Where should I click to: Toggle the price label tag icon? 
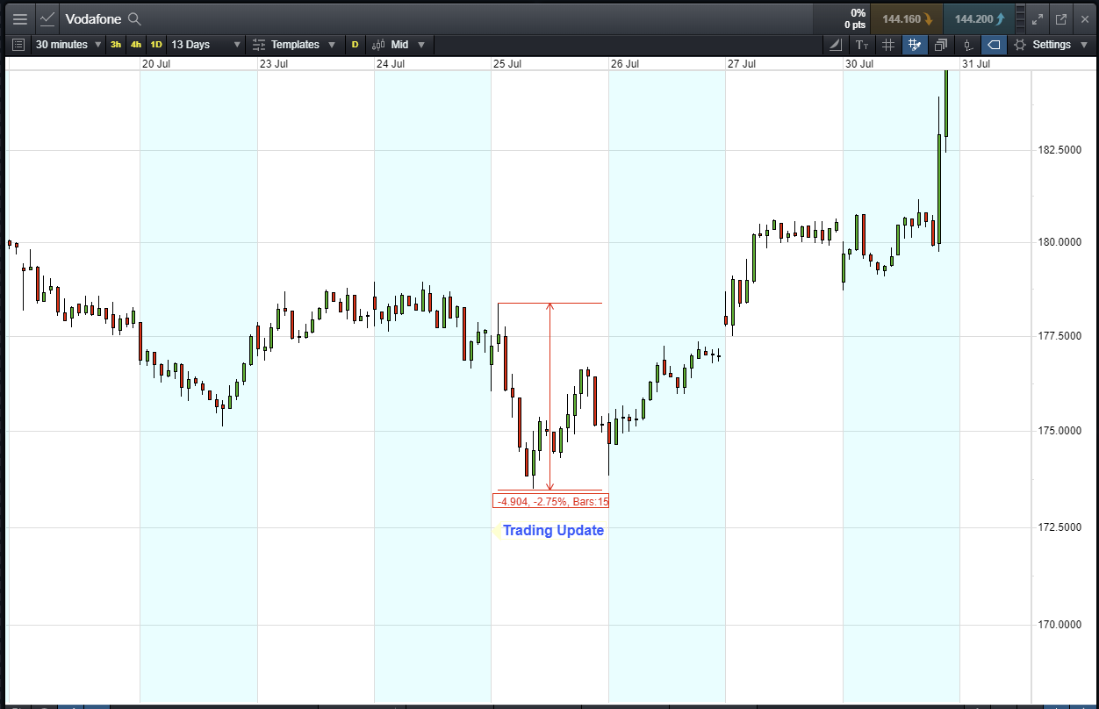(994, 45)
